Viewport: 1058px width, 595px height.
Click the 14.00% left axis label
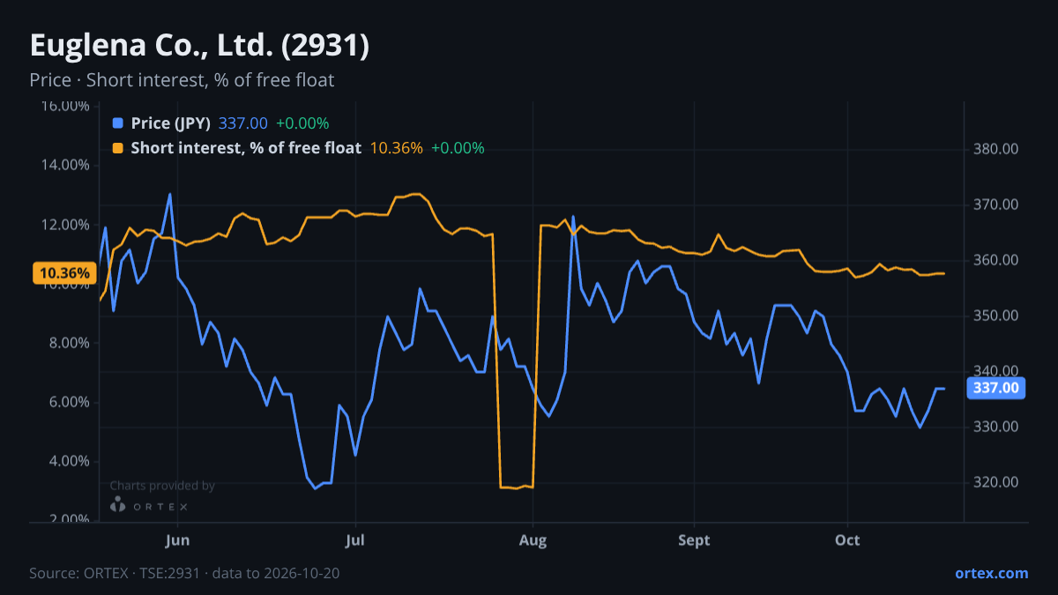(65, 165)
